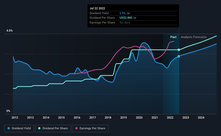Click the Past section label
Image resolution: width=221 pixels, height=136 pixels.
click(173, 37)
